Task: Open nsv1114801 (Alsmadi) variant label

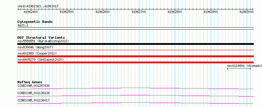Action: pos(244,66)
